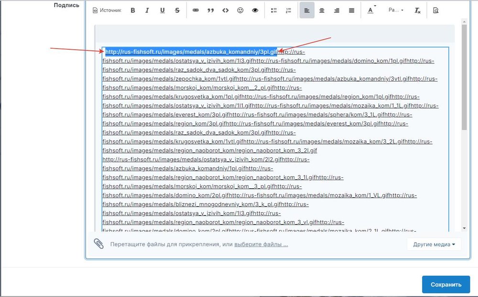Insert code using the angle brackets icon
Image resolution: width=478 pixels, height=297 pixels.
pos(225,10)
